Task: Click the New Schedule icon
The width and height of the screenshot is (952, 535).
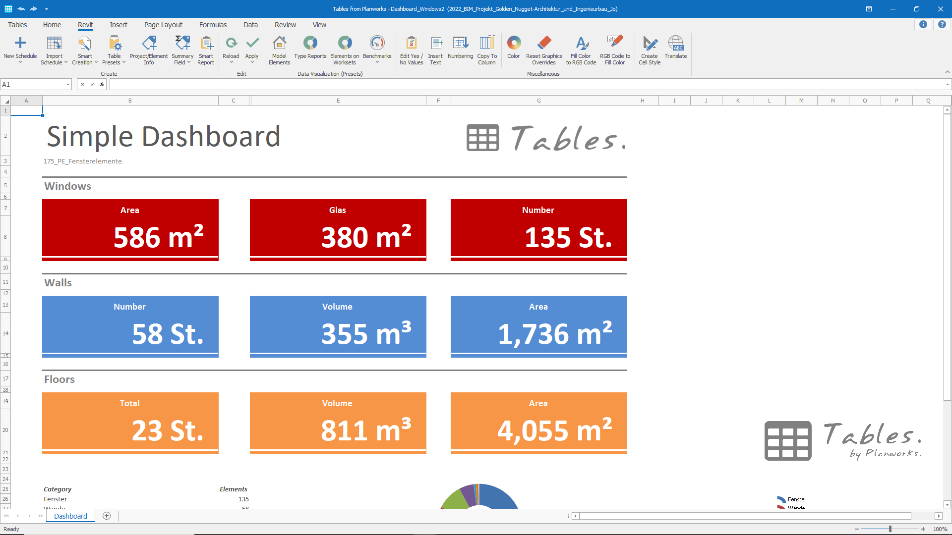Action: pyautogui.click(x=20, y=43)
